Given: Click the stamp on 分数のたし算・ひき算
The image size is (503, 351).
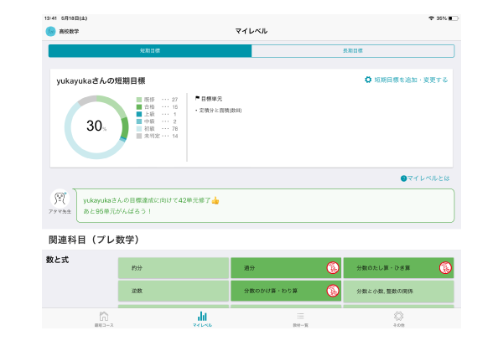Looking at the screenshot, I should (444, 268).
